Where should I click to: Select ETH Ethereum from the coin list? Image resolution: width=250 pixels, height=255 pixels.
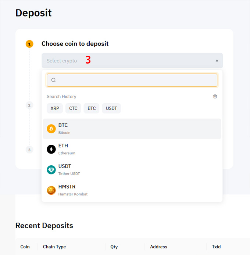click(x=132, y=149)
